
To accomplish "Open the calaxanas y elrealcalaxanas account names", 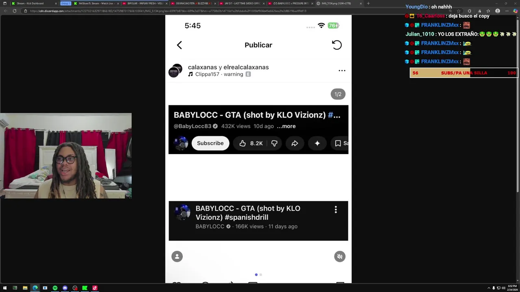I will click(228, 67).
